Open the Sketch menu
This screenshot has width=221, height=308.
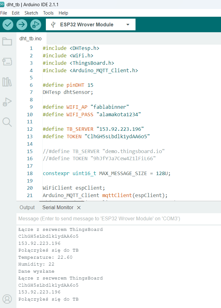(x=31, y=13)
